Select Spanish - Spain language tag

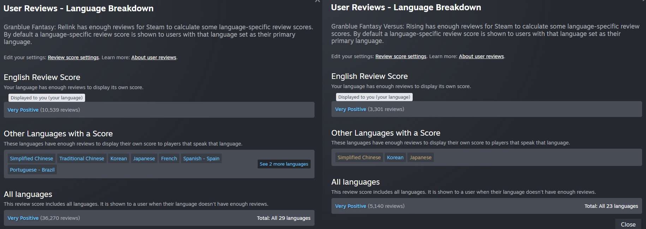coord(201,159)
